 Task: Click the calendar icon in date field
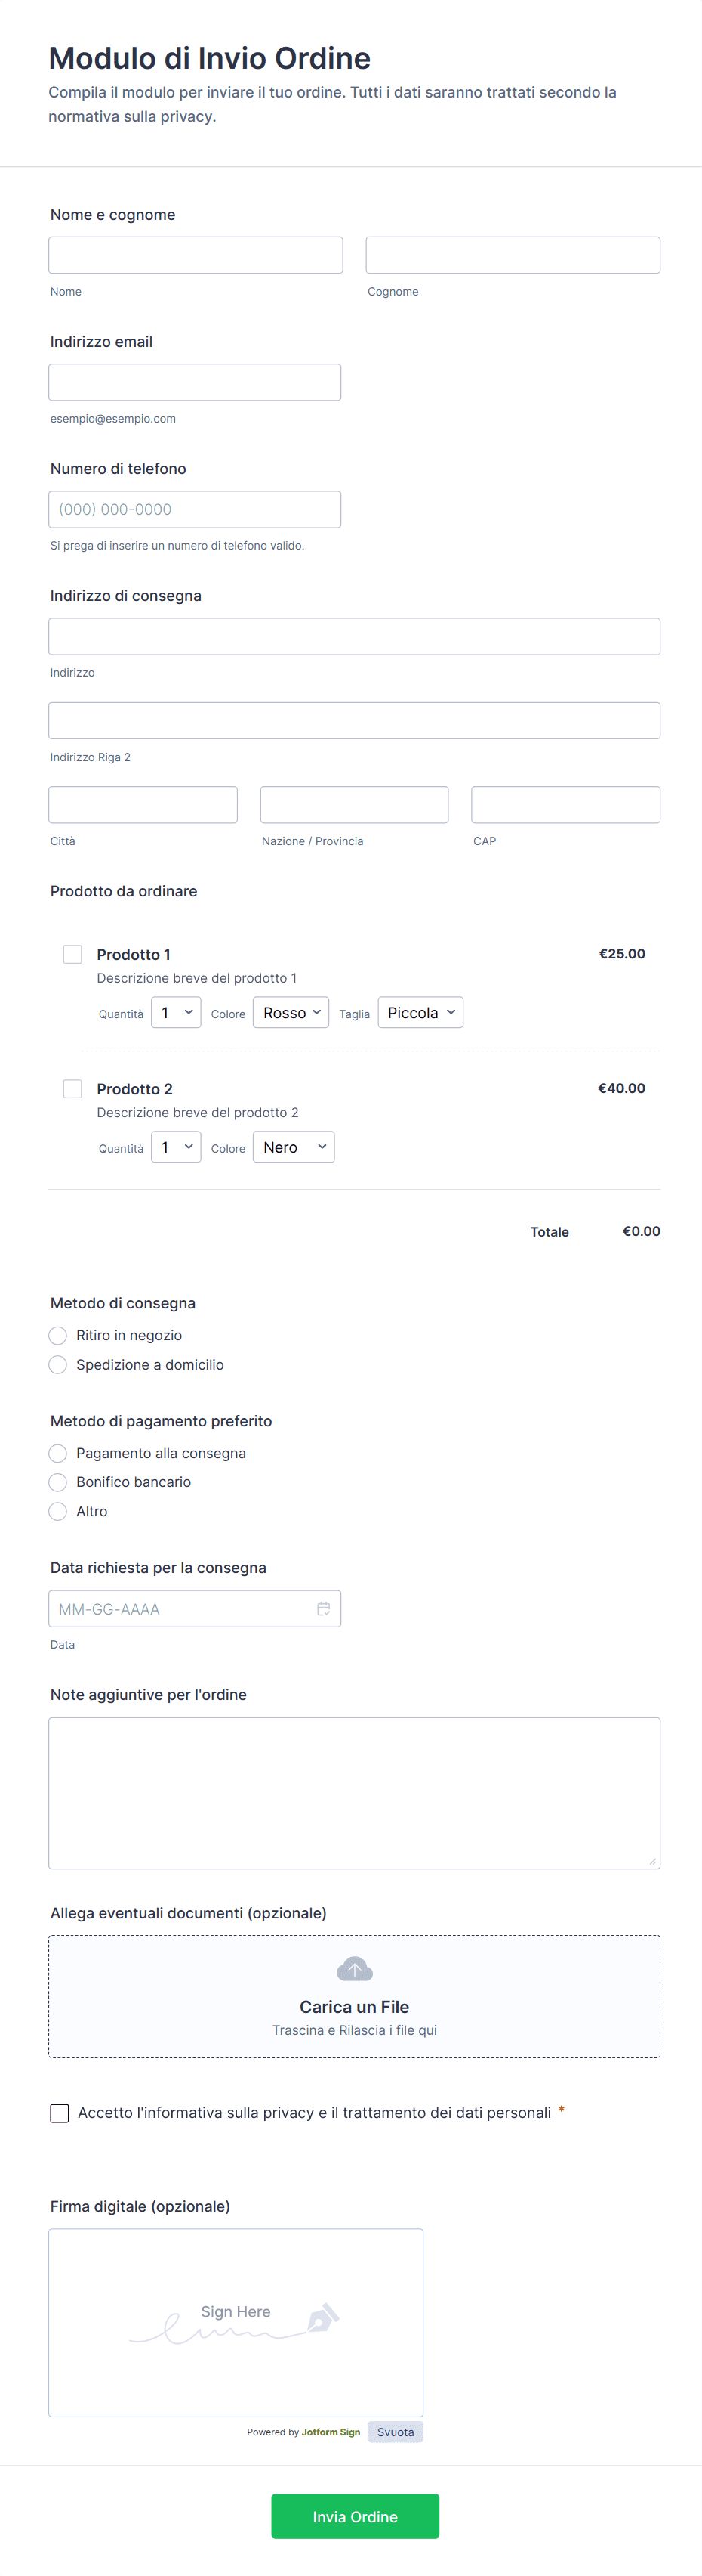tap(324, 1609)
